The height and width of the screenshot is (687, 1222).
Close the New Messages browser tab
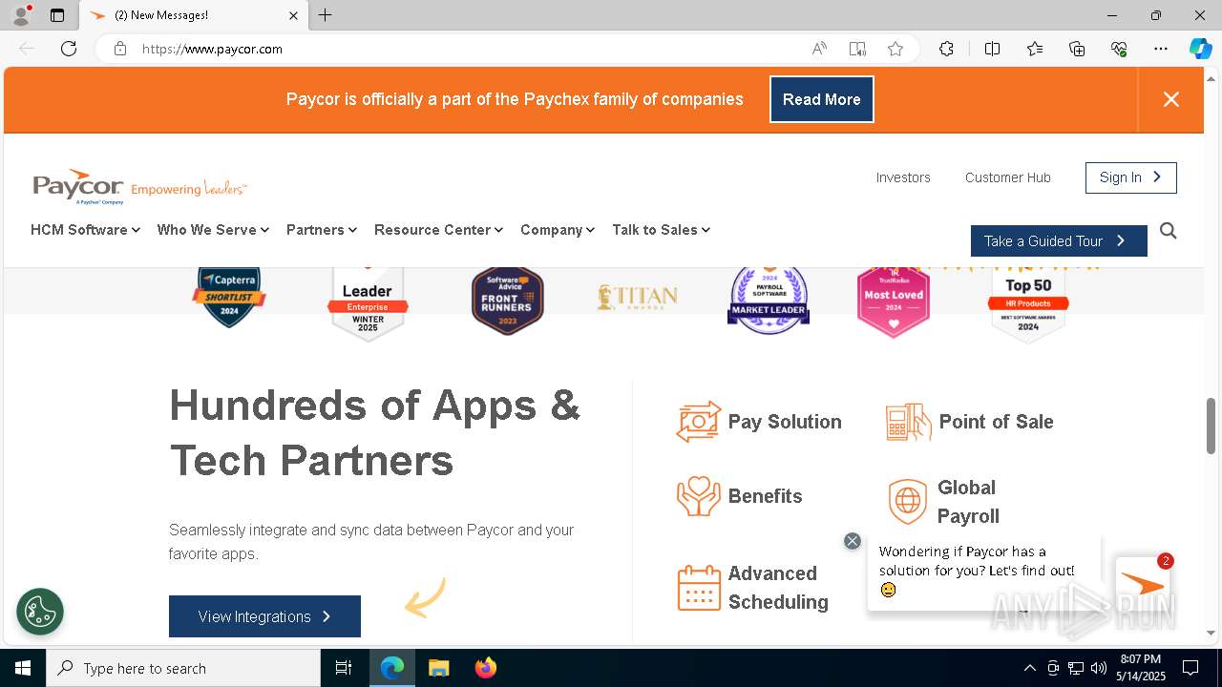pyautogui.click(x=293, y=15)
